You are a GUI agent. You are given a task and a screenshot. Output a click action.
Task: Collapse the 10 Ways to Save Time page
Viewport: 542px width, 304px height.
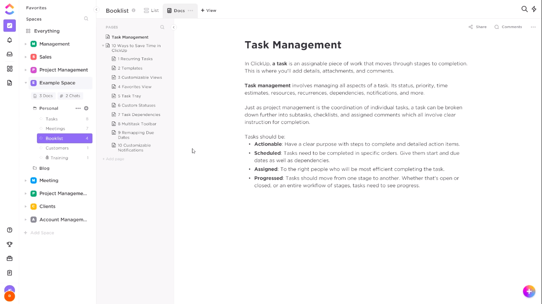tap(103, 46)
